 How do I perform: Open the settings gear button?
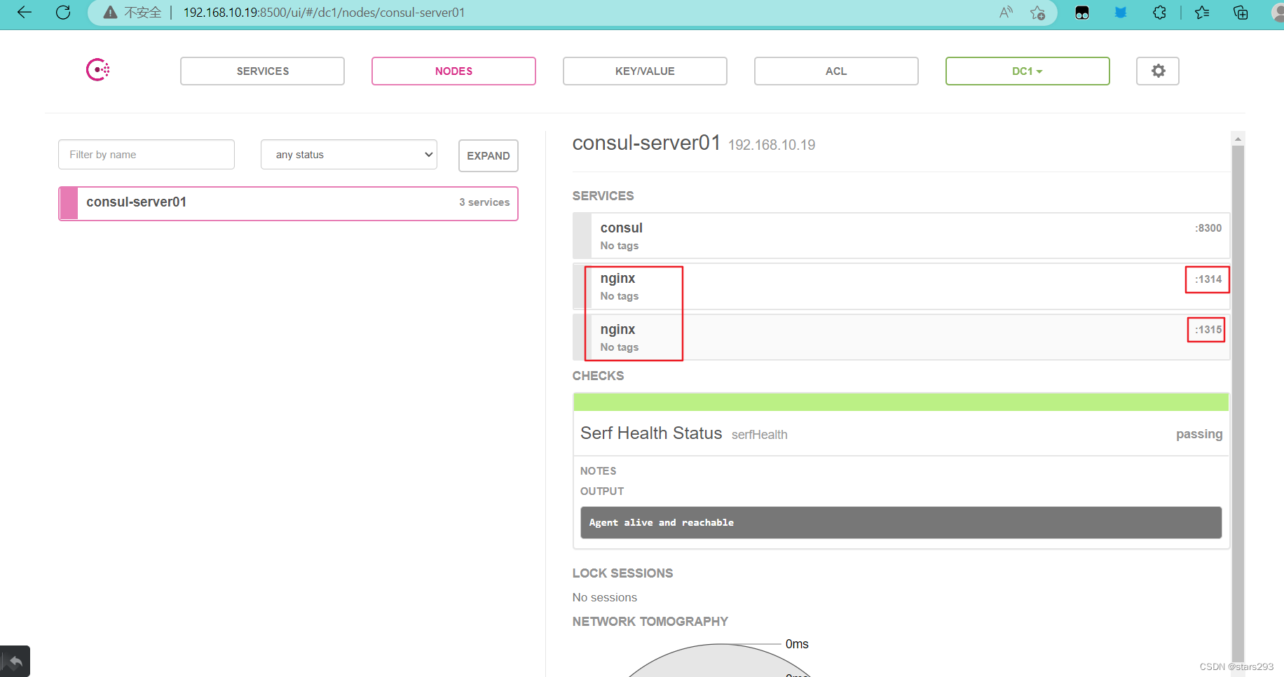(x=1158, y=71)
